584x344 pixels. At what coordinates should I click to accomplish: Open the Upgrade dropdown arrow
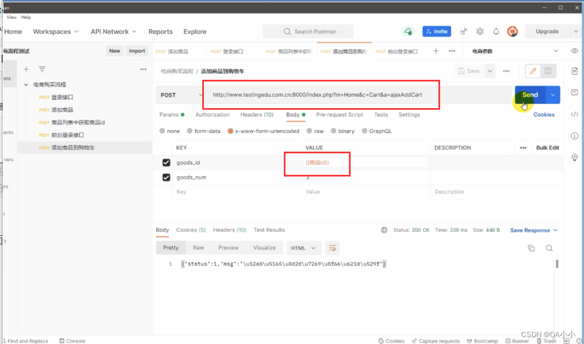[x=576, y=32]
